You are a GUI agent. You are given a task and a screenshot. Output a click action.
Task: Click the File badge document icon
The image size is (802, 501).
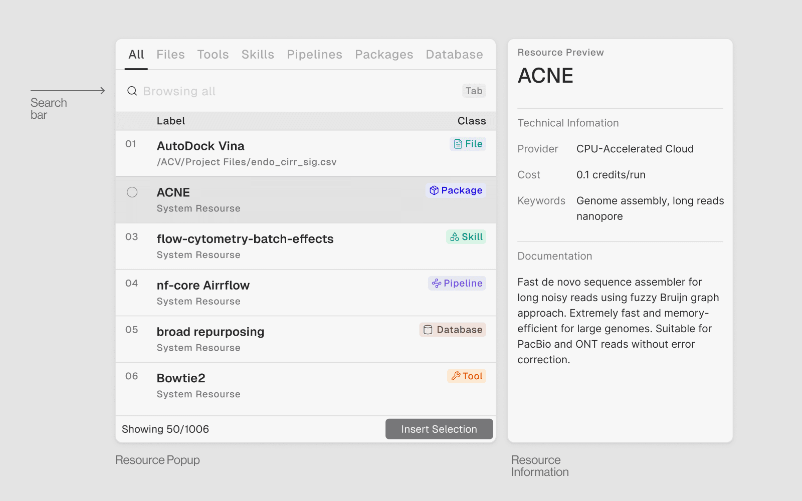[x=458, y=144]
